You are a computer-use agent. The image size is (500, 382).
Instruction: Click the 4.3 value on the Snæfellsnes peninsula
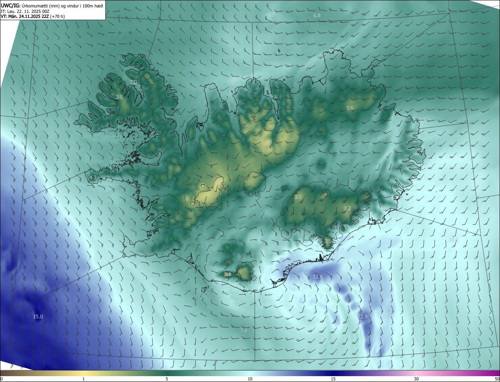[x=93, y=178]
